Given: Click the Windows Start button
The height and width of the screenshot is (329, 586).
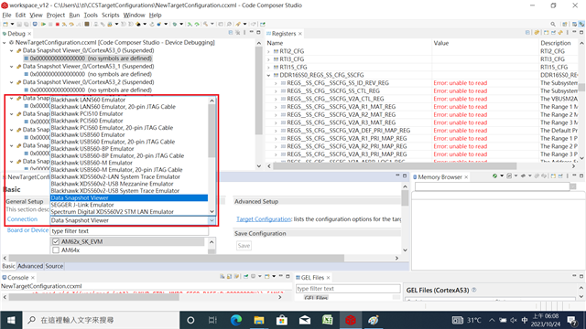Looking at the screenshot, I should [11, 320].
